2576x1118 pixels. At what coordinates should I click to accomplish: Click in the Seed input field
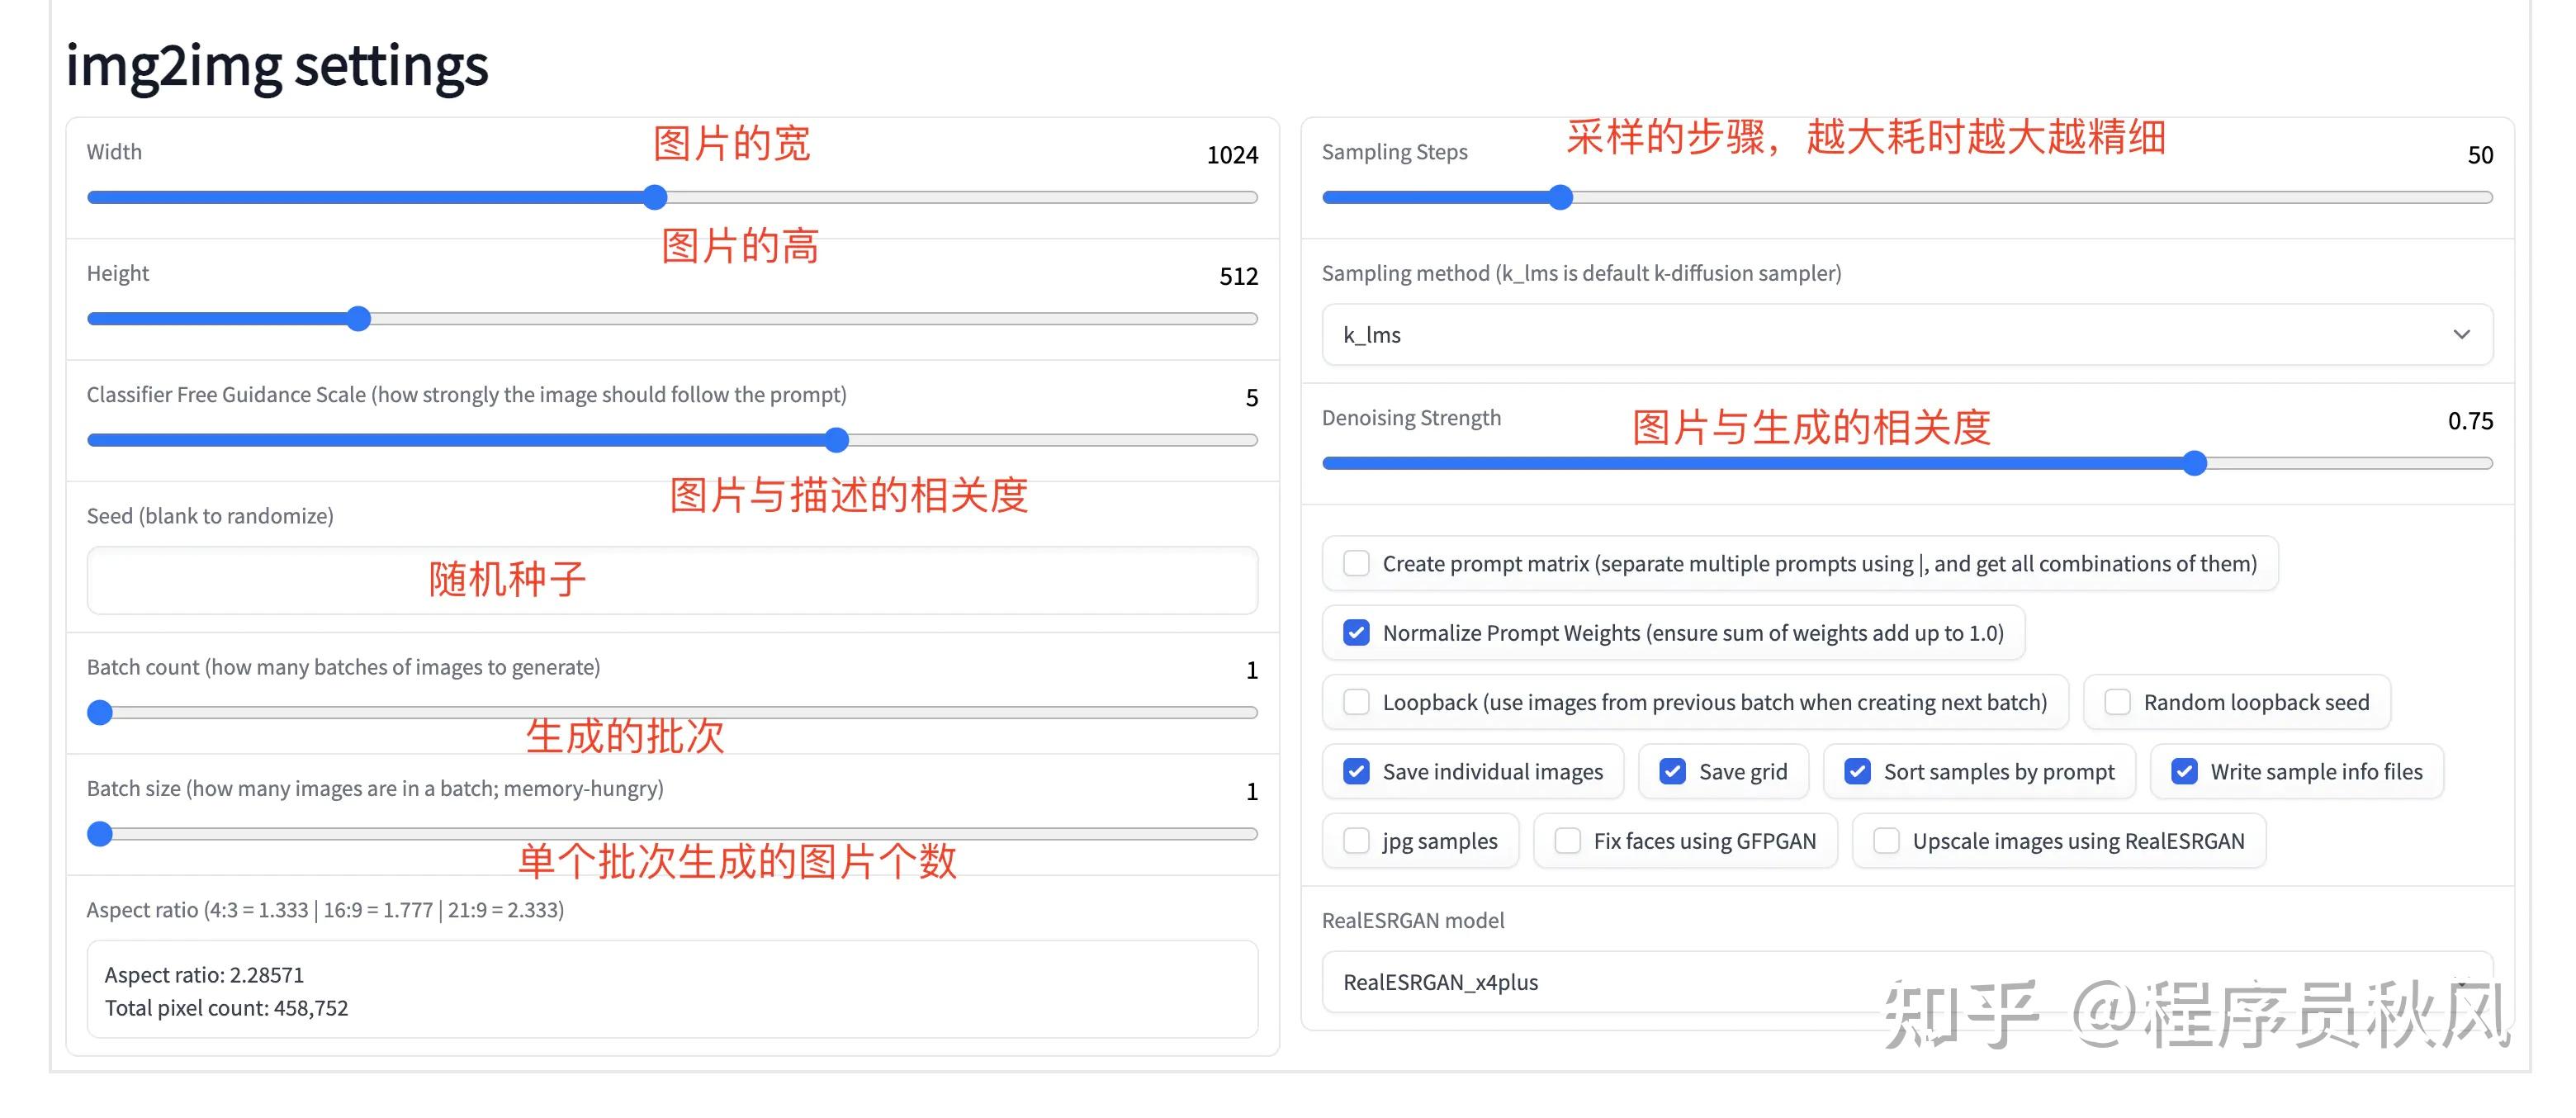point(672,580)
